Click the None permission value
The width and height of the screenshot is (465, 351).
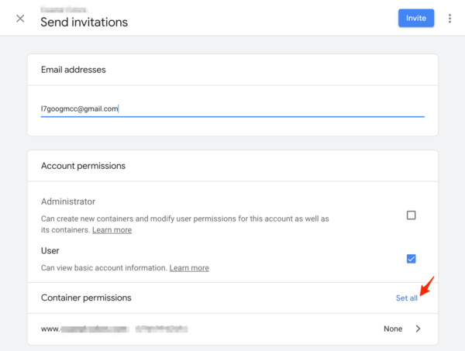point(393,329)
